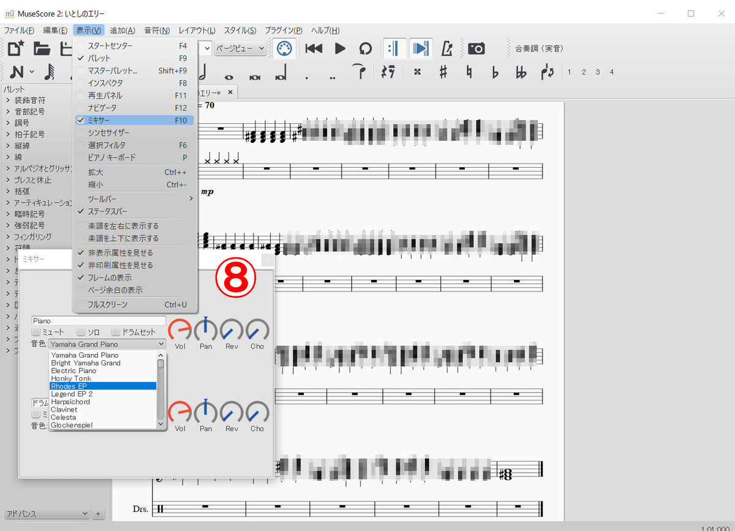Select voice 4 button
This screenshot has height=531, width=735.
coord(611,72)
